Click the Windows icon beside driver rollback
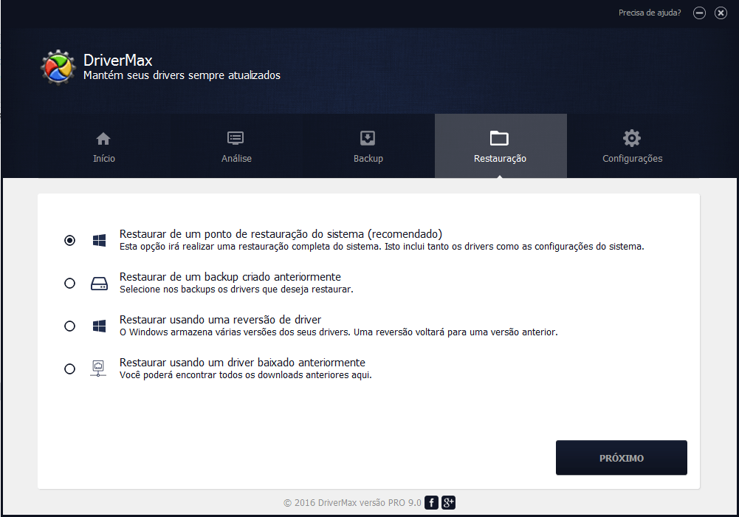Screen dimensions: 739x517 [x=100, y=326]
